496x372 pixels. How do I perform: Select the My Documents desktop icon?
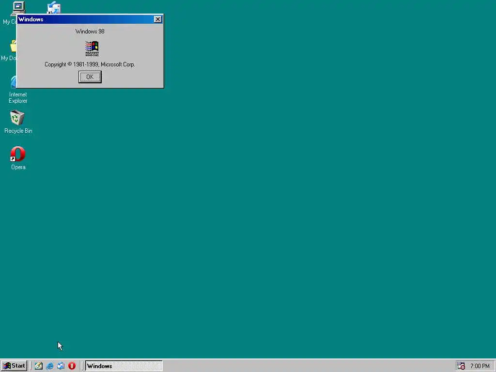pyautogui.click(x=9, y=50)
